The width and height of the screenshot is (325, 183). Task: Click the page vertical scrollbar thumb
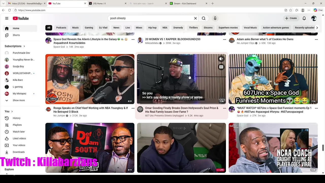323,148
